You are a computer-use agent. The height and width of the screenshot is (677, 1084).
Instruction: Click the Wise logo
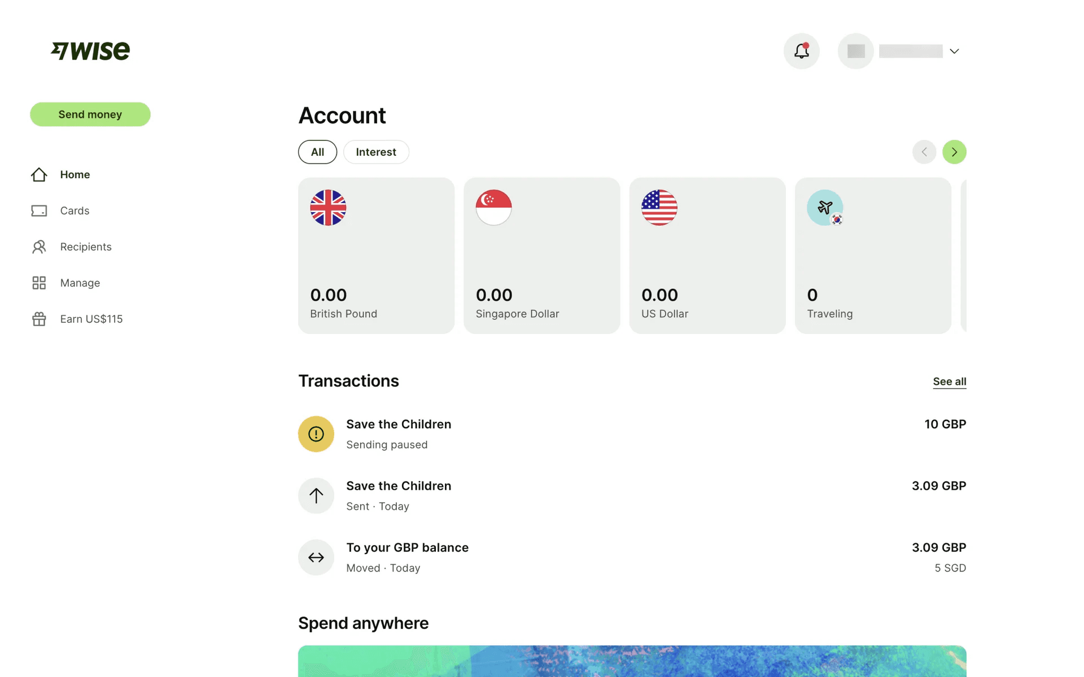click(90, 51)
